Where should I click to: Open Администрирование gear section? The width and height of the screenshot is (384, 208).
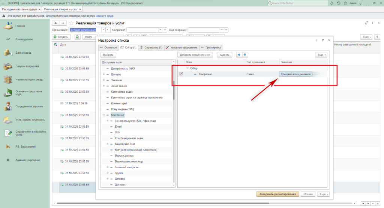pos(27,160)
